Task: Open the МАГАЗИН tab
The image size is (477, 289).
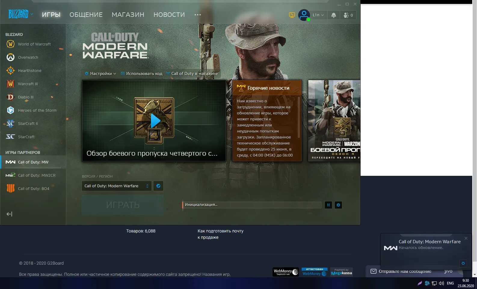Action: 128,15
